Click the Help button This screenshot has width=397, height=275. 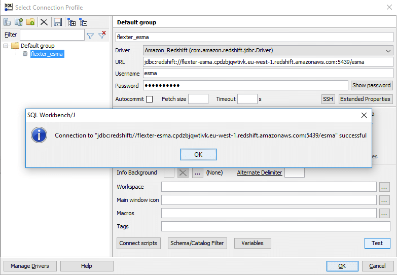point(87,266)
